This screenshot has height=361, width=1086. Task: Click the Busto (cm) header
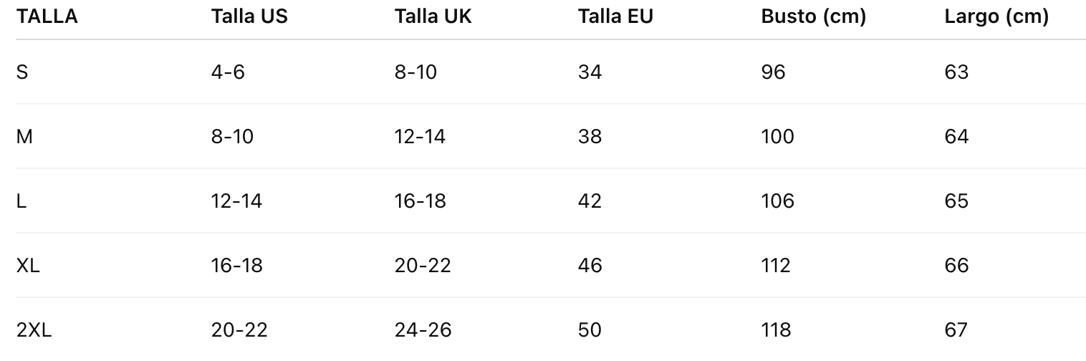[814, 17]
